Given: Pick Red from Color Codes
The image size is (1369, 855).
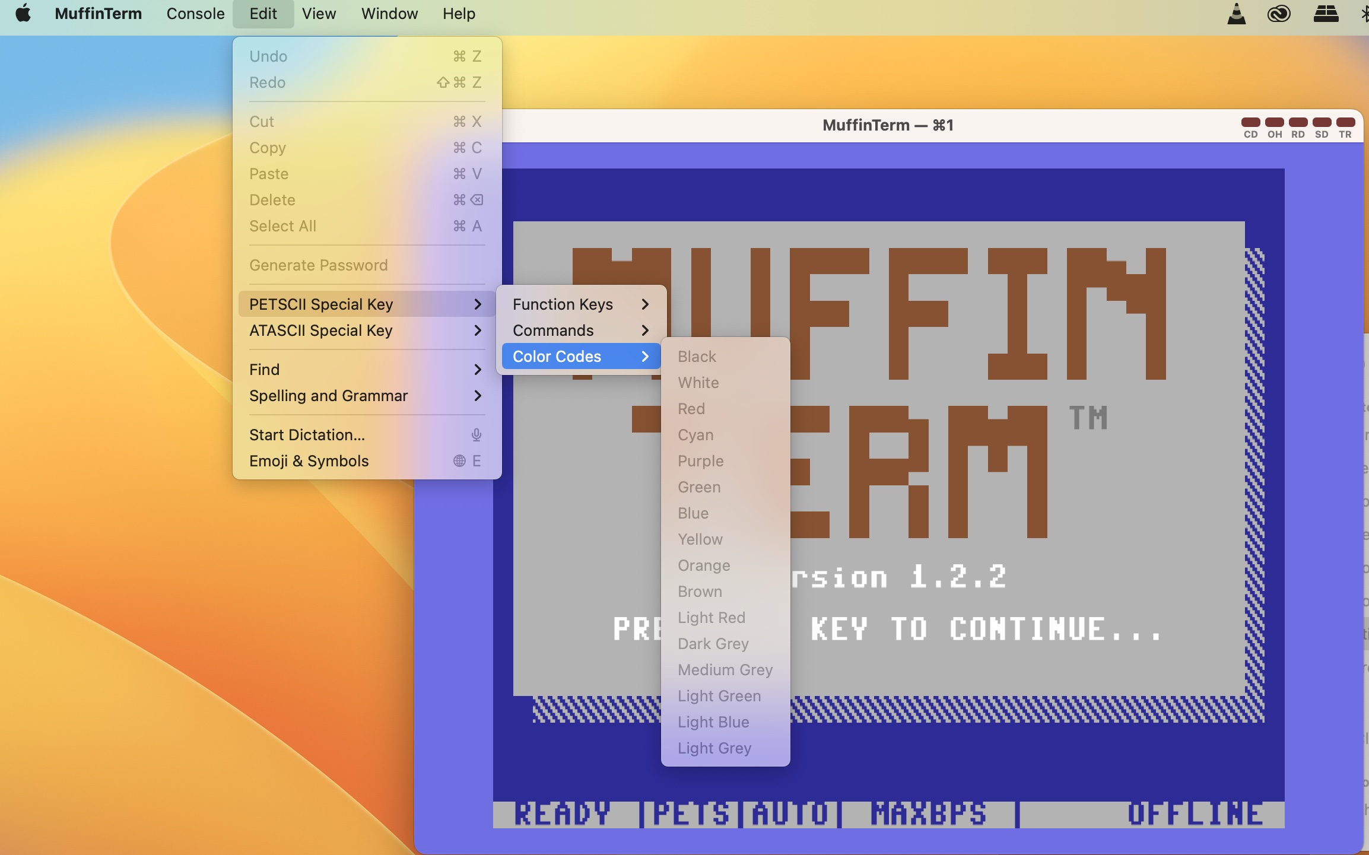Looking at the screenshot, I should coord(725,409).
